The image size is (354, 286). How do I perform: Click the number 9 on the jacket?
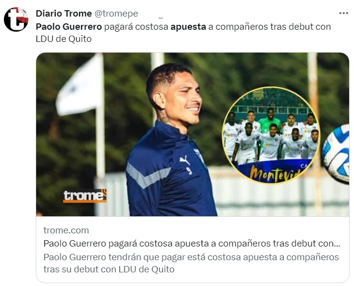click(189, 171)
